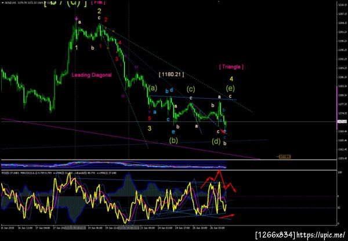Click the orange price label near the lower trendline
The width and height of the screenshot is (348, 241).
click(285, 157)
